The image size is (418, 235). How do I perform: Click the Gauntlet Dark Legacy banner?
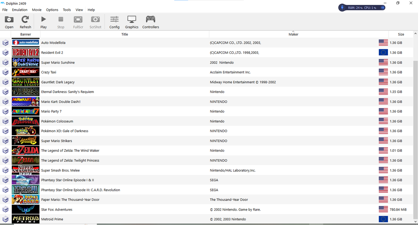(x=25, y=82)
